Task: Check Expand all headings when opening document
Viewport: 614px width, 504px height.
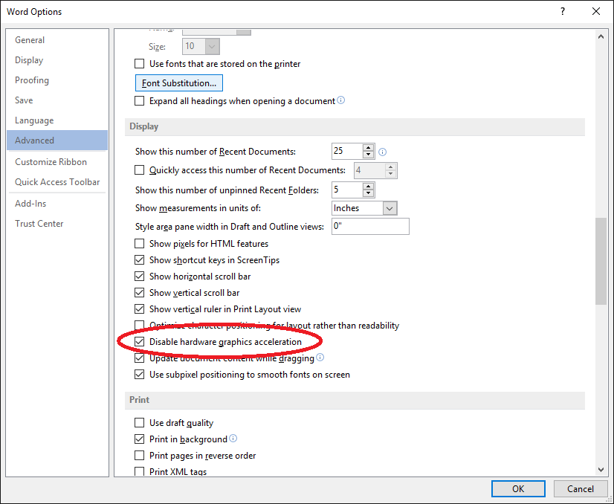Action: (140, 100)
